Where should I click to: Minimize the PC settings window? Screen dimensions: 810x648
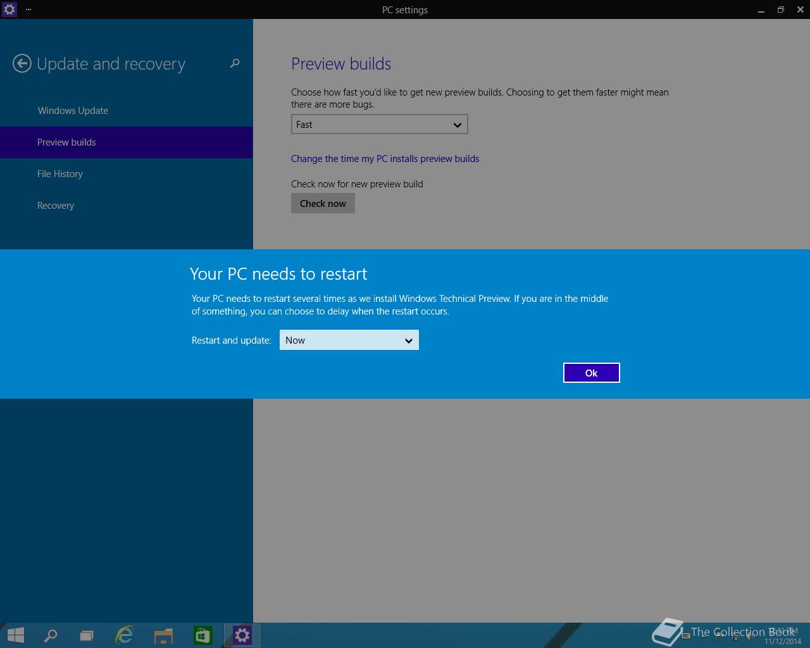tap(760, 9)
